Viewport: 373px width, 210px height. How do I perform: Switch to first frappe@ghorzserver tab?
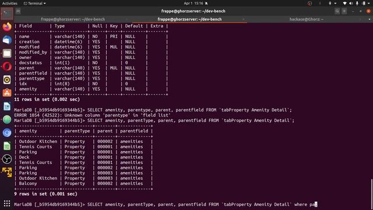click(x=73, y=19)
